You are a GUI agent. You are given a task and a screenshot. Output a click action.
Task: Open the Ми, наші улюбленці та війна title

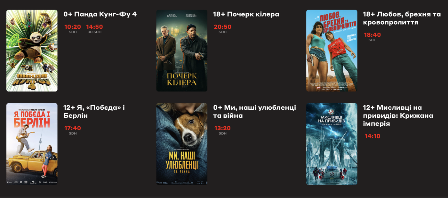coord(255,112)
